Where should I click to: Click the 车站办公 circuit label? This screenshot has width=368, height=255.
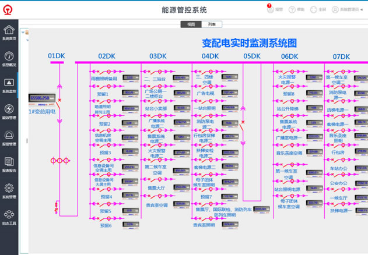coord(338,168)
